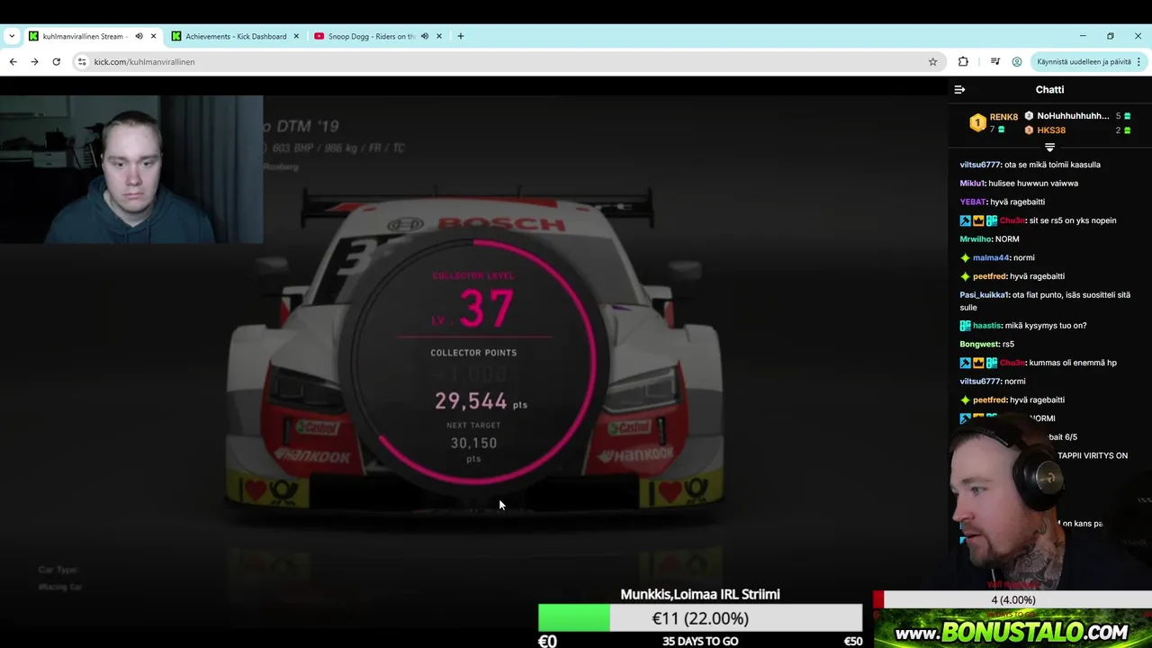The image size is (1152, 648).
Task: Restore down the browser window
Action: pos(1111,36)
